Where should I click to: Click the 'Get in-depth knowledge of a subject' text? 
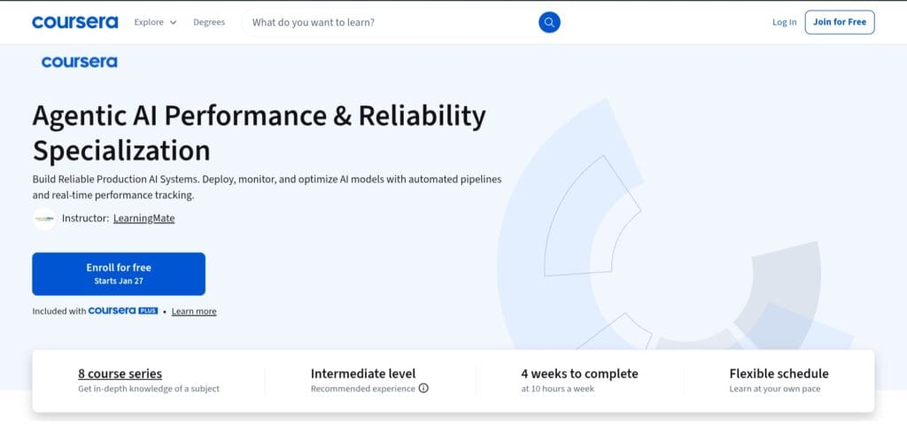coord(149,389)
